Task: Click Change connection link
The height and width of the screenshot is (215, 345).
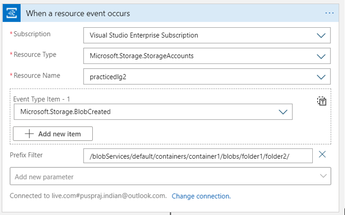Action: click(201, 196)
